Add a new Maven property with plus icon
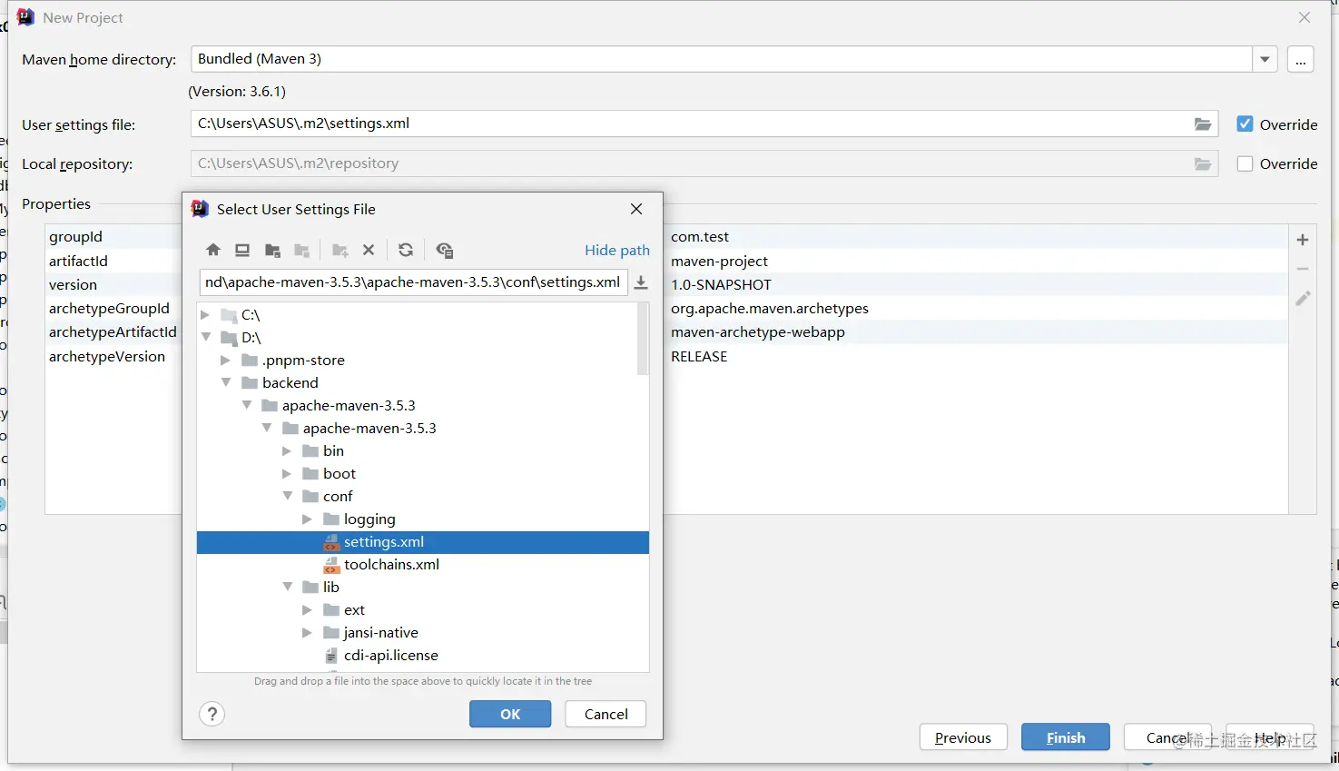 1303,240
